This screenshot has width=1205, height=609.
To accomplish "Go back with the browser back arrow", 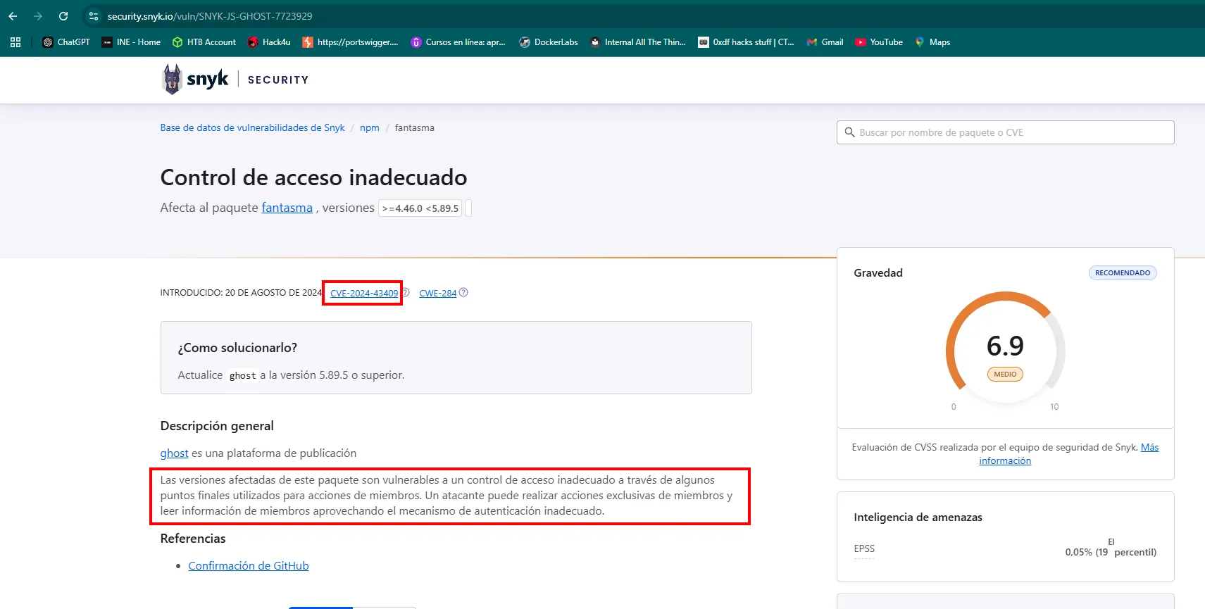I will point(13,16).
